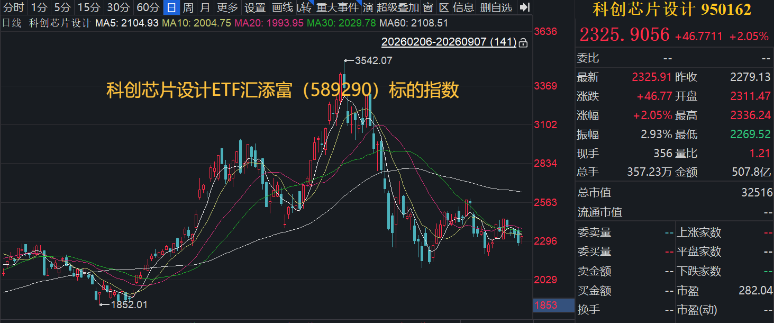Screen dimensions: 774x323
Task: Activate the 画线 drawing tool
Action: pos(283,7)
